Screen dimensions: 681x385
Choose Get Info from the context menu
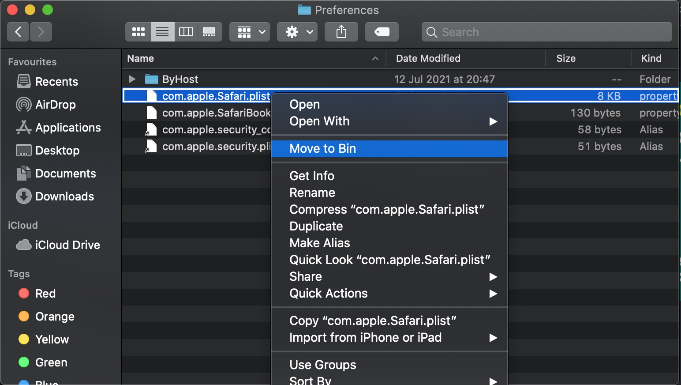(x=389, y=176)
